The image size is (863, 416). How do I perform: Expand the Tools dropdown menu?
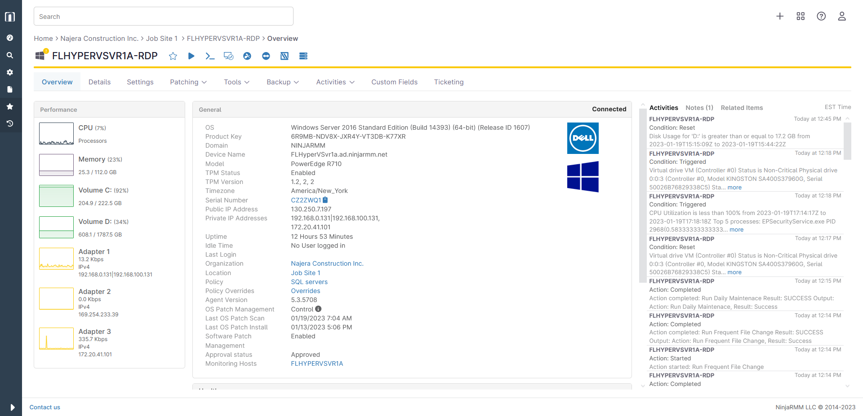point(236,82)
